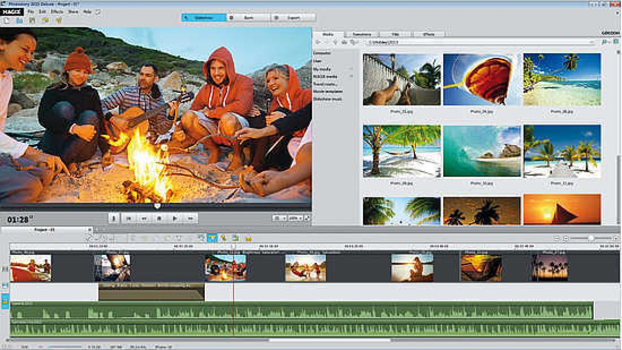This screenshot has height=350, width=622.
Task: Expand the My media arrow in sidebar
Action: coord(351,69)
